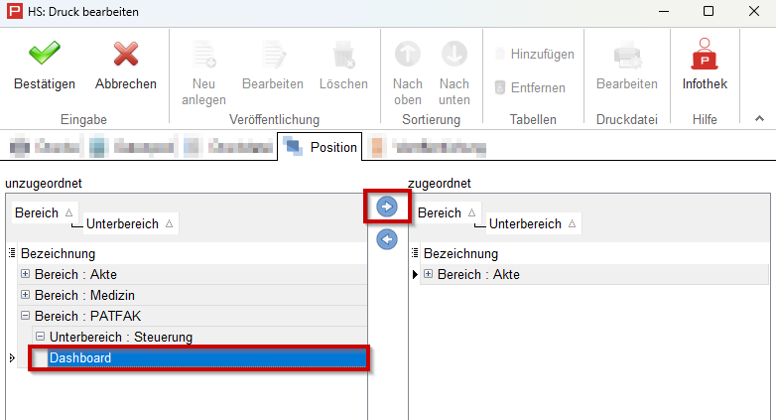776x420 pixels.
Task: Click Entfernen in the Tabellen group
Action: tap(530, 87)
